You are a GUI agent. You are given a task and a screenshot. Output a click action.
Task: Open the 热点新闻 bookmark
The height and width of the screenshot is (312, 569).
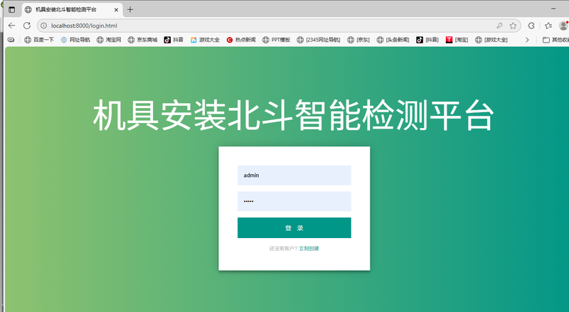pos(241,40)
